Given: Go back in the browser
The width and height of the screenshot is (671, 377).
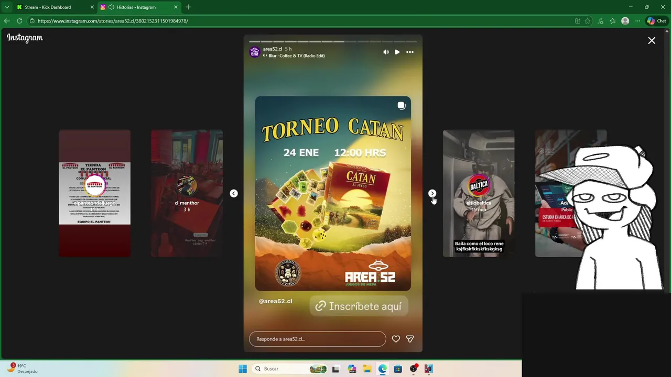Looking at the screenshot, I should click(x=7, y=21).
